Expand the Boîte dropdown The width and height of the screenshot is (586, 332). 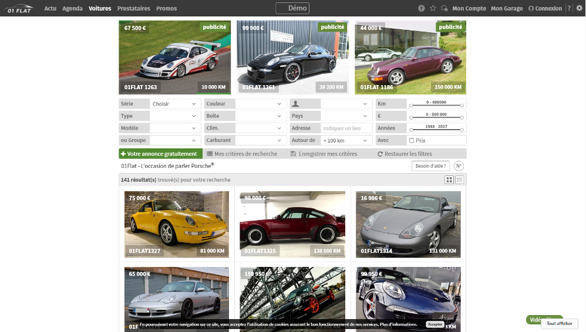click(x=261, y=116)
